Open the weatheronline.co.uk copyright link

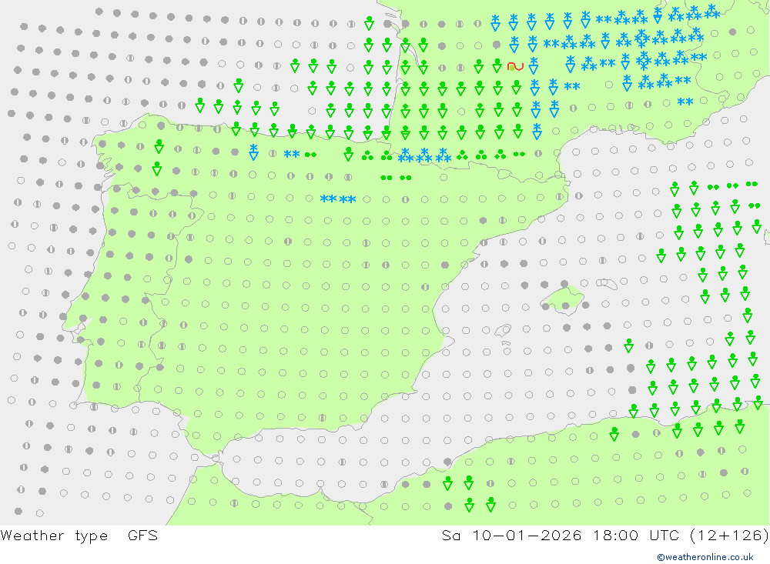[x=705, y=557]
